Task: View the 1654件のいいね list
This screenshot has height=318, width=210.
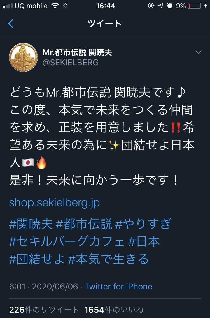Action: [x=114, y=310]
